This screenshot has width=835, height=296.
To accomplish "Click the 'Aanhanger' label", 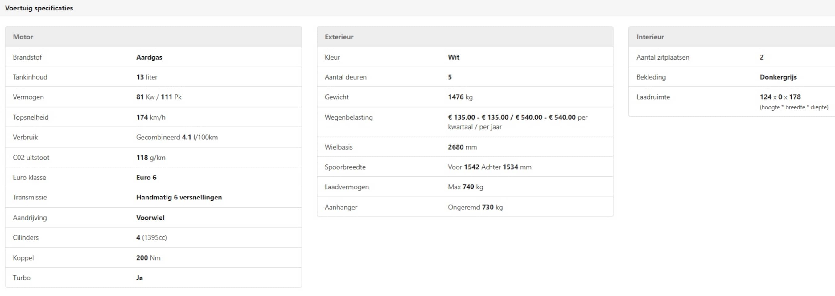I will pyautogui.click(x=341, y=207).
